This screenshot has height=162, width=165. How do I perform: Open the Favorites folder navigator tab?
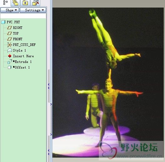tap(25, 3)
